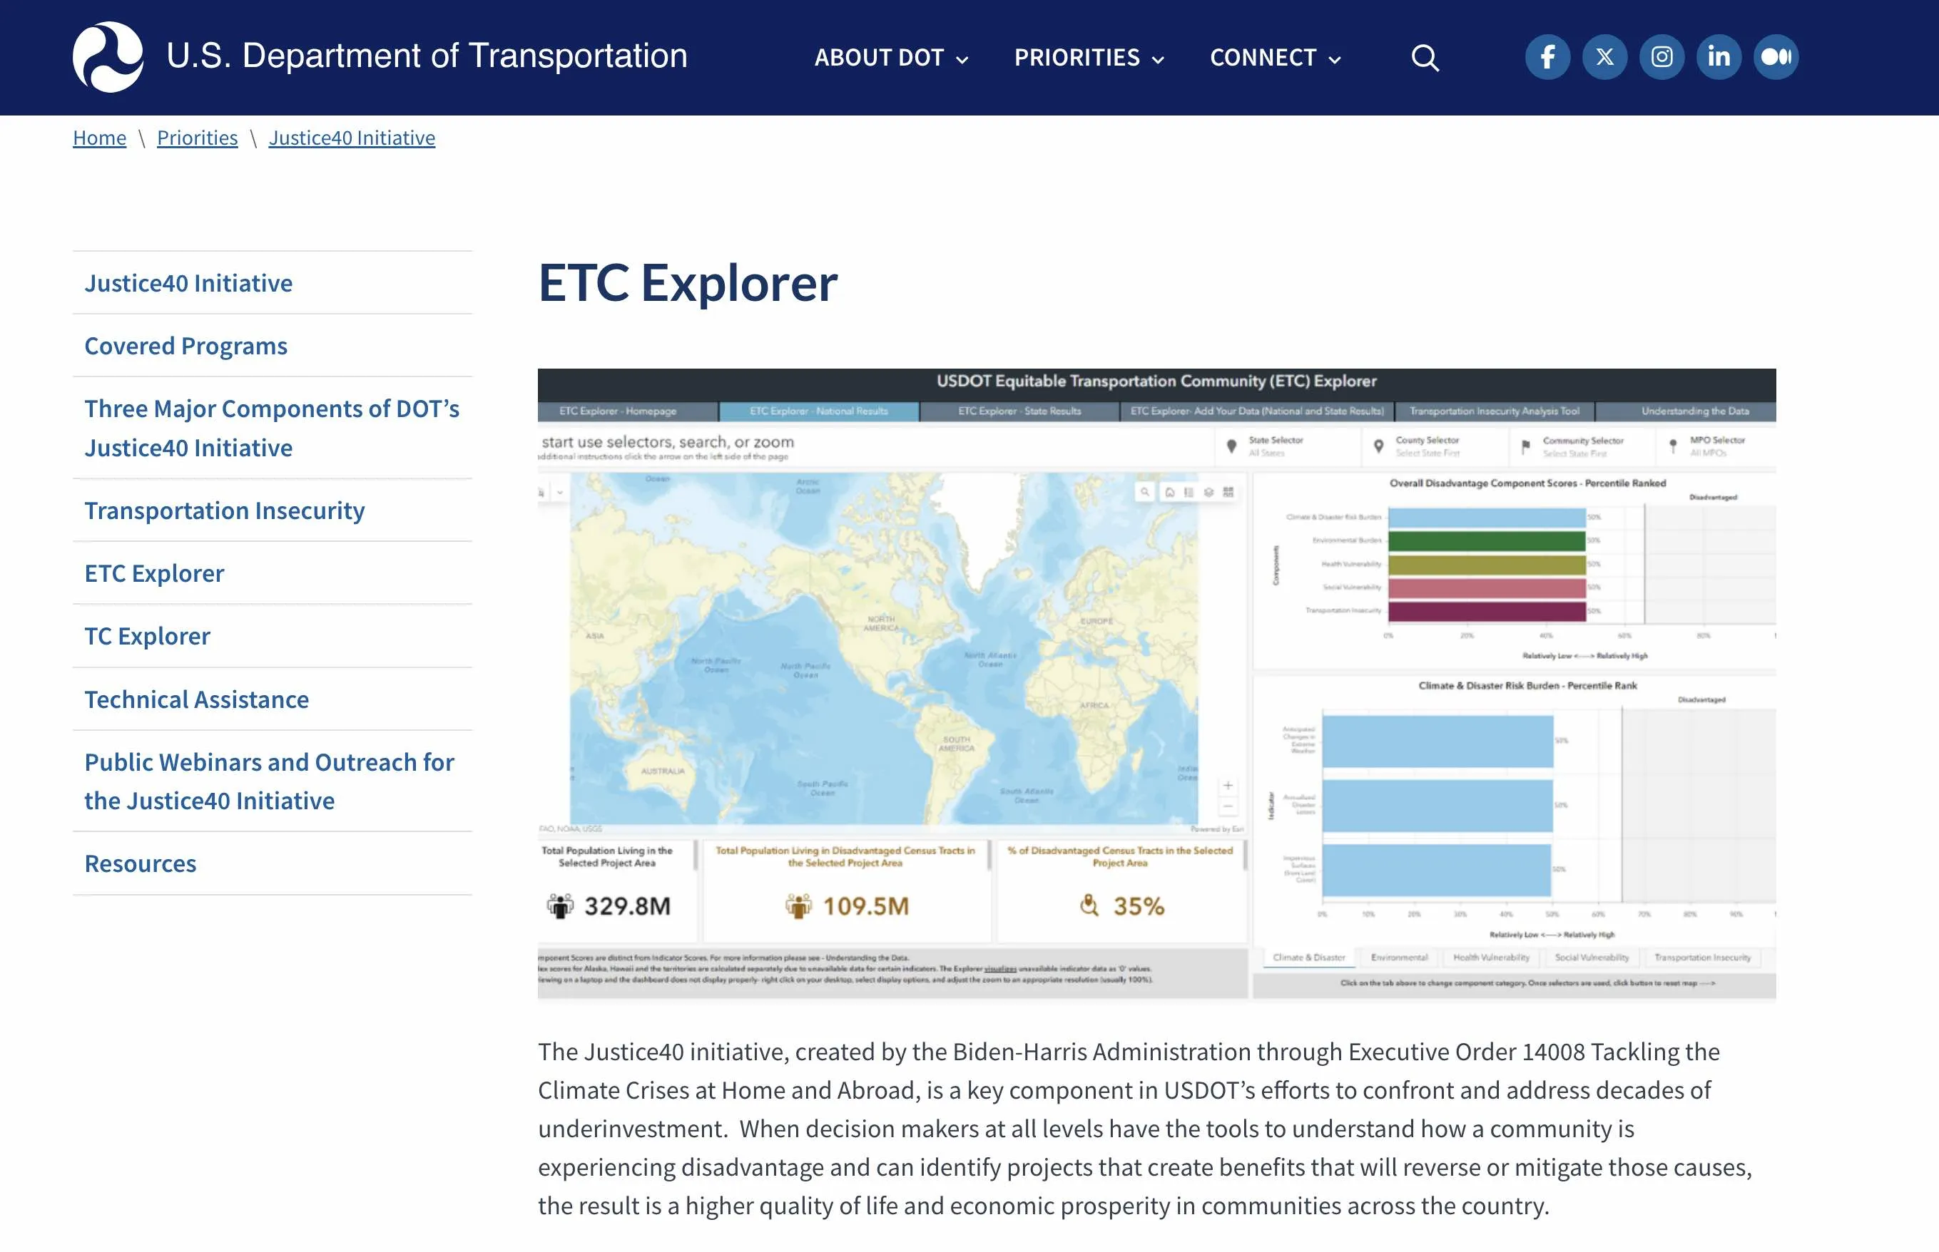Select TC Explorer in sidebar
This screenshot has height=1252, width=1939.
tap(147, 636)
